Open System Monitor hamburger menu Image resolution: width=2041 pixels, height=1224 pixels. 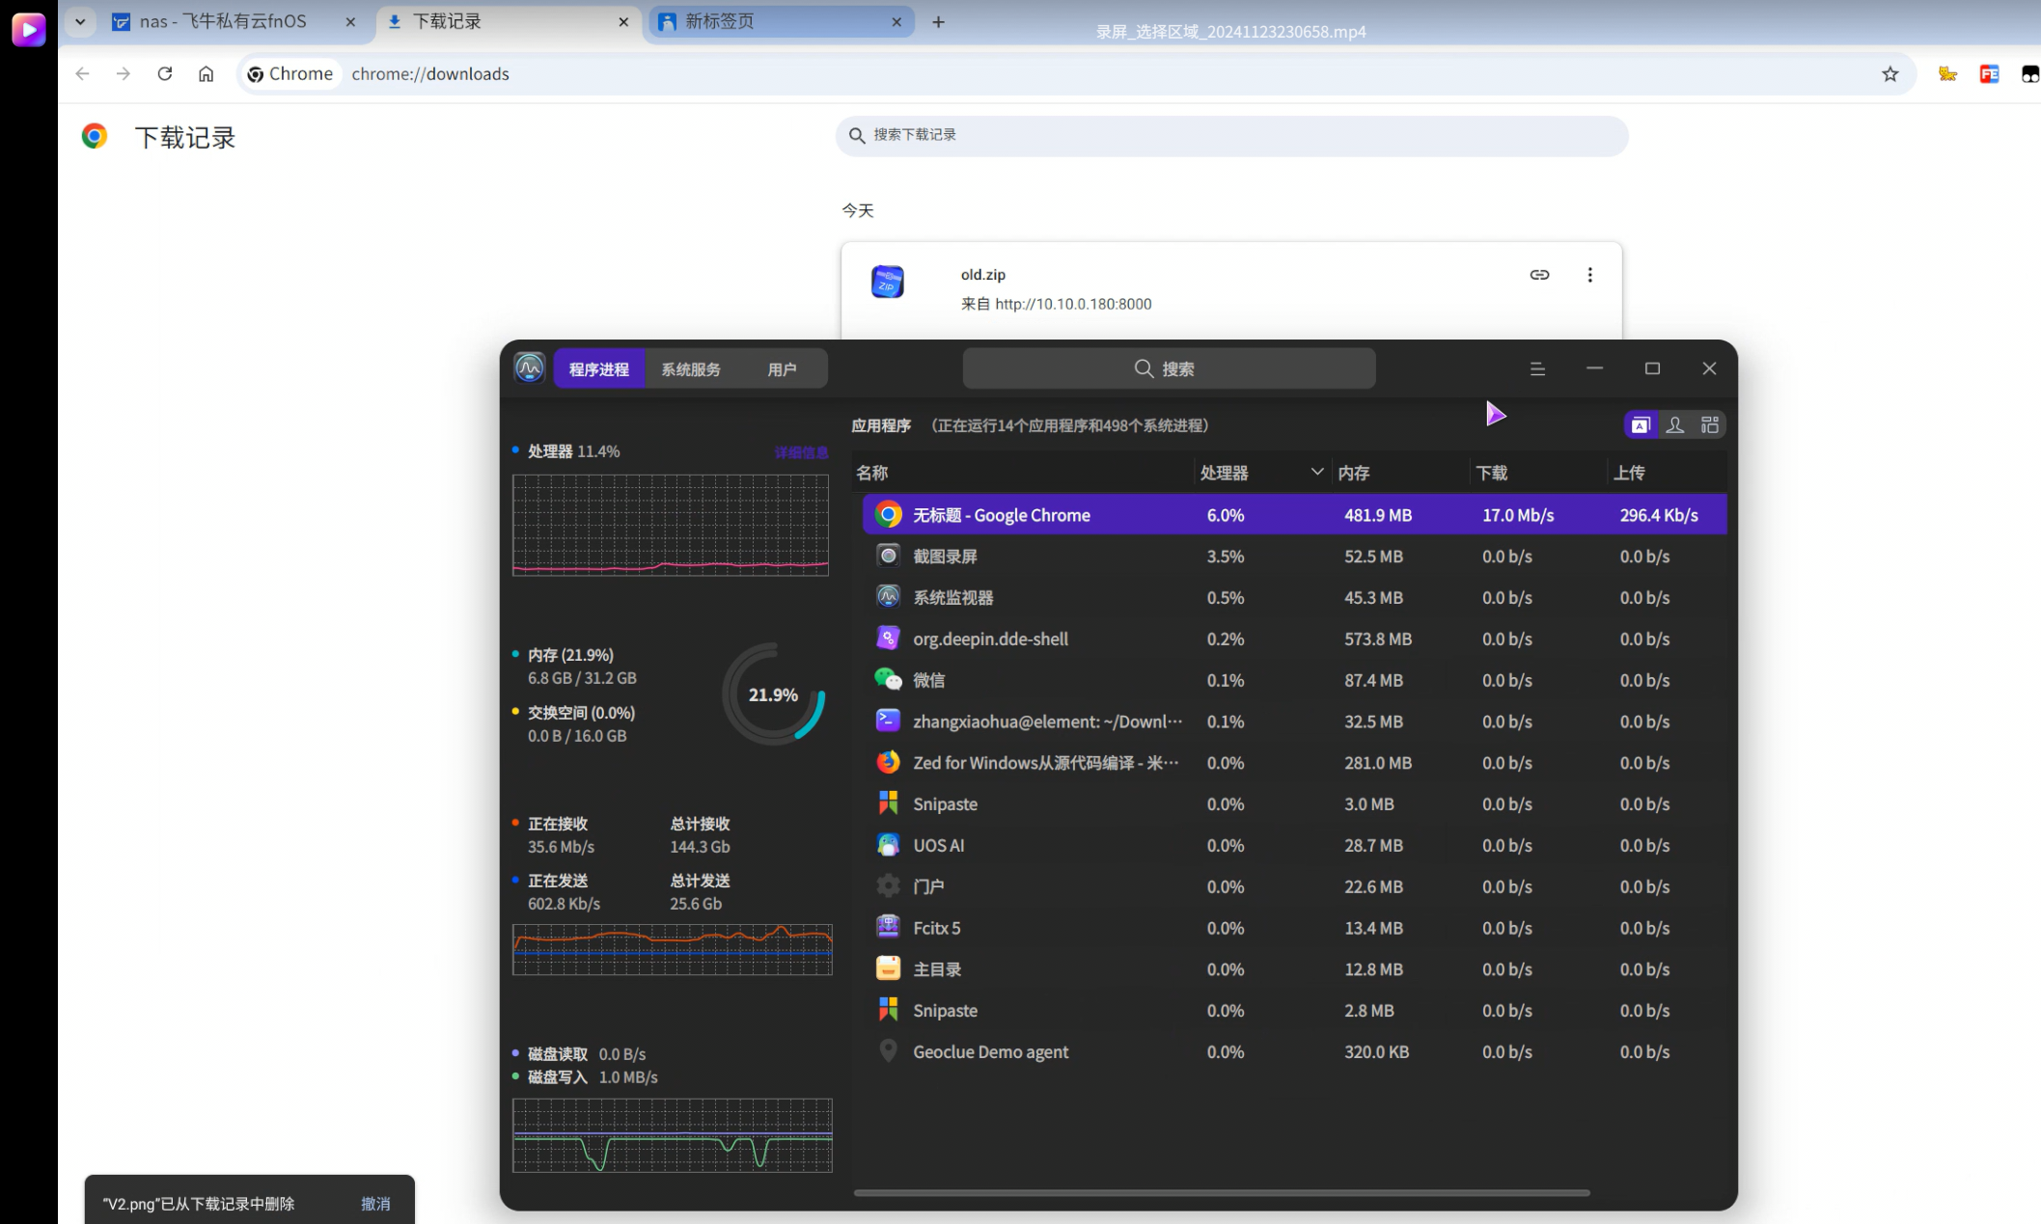[1537, 368]
